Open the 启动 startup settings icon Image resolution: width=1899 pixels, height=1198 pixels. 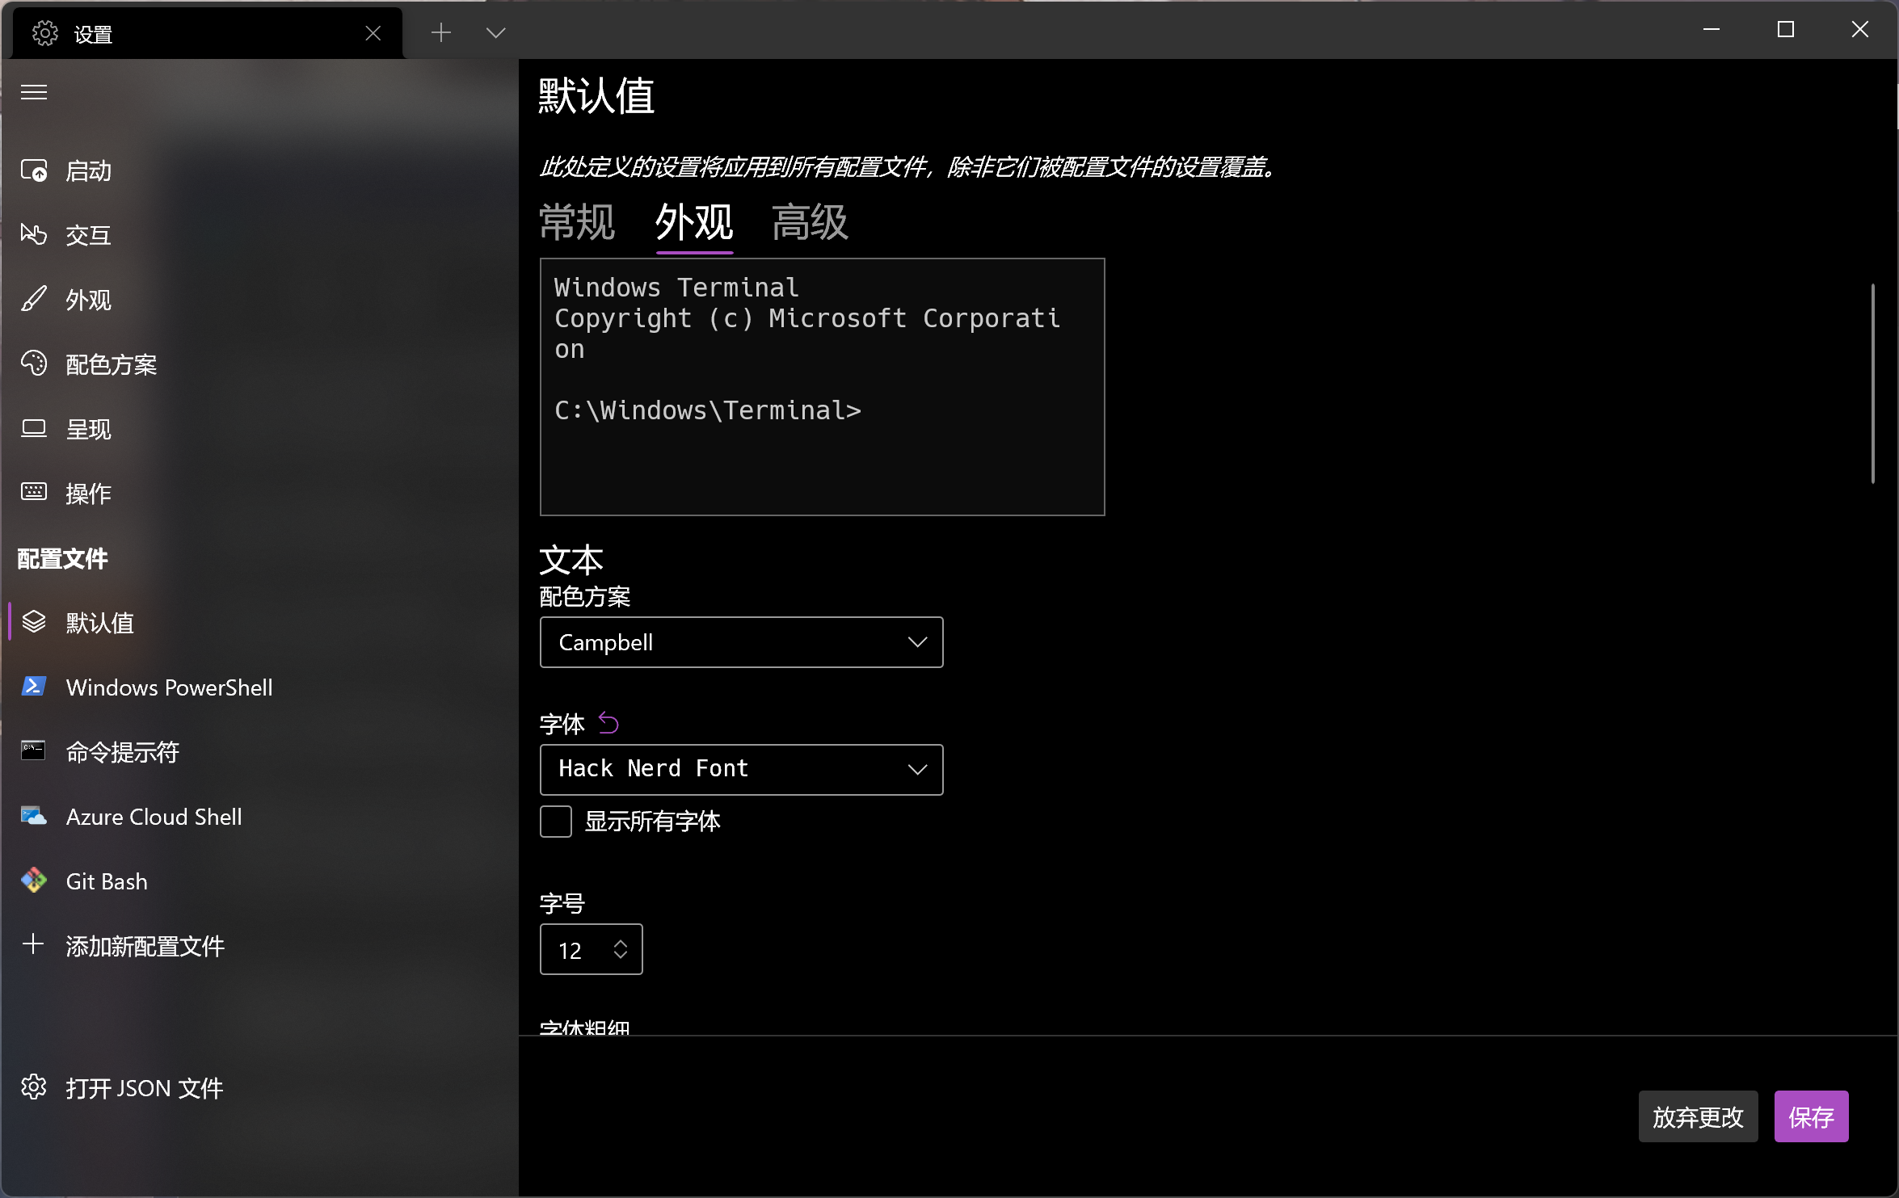pyautogui.click(x=34, y=170)
